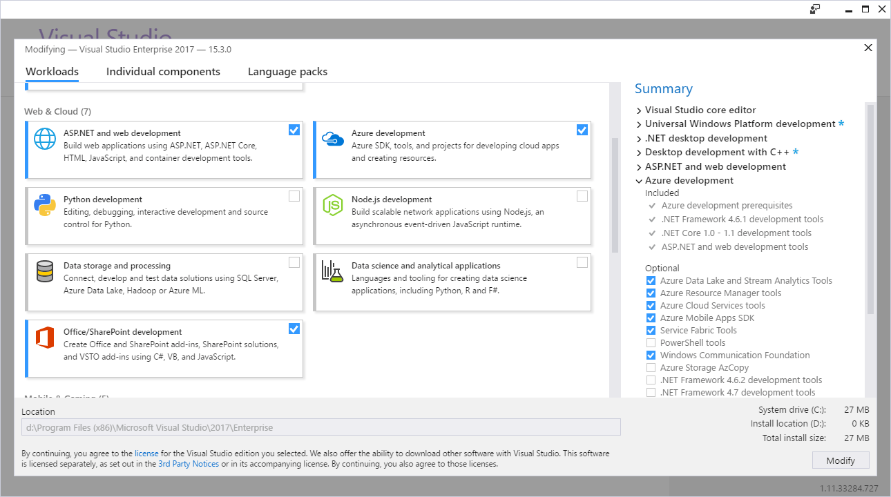Click the Node.js hexagon icon

coord(333,206)
